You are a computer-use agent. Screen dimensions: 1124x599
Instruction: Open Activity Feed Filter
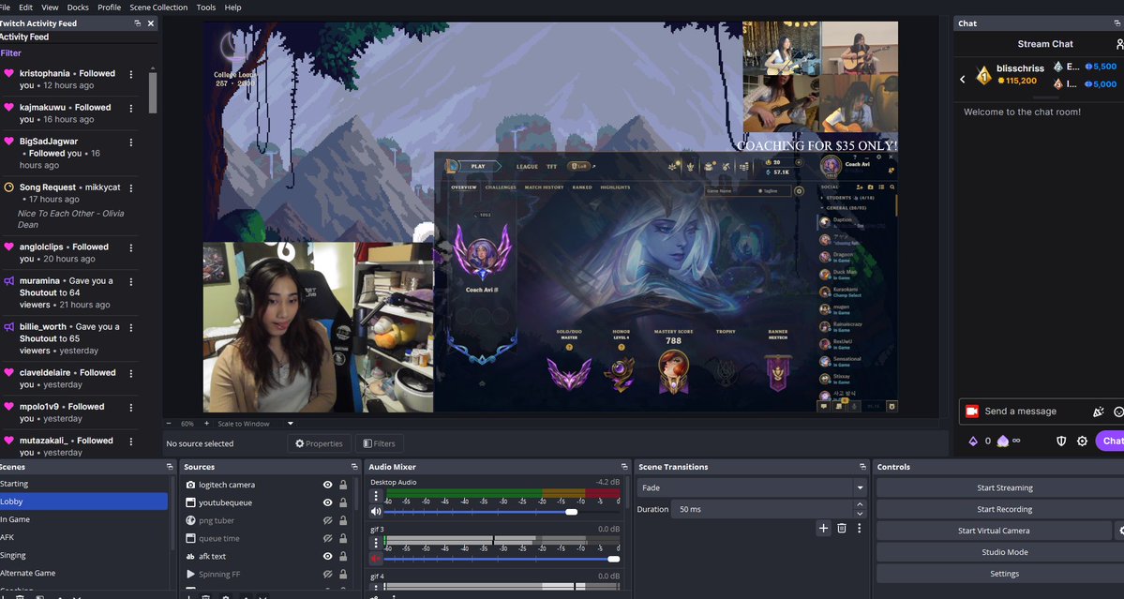pos(10,53)
